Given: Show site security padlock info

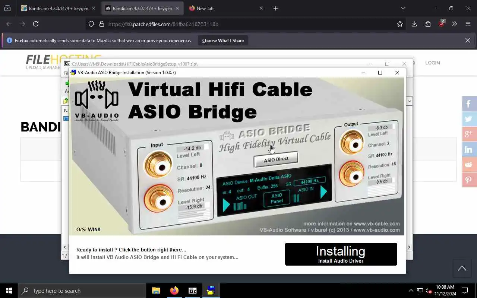Looking at the screenshot, I should click(101, 24).
